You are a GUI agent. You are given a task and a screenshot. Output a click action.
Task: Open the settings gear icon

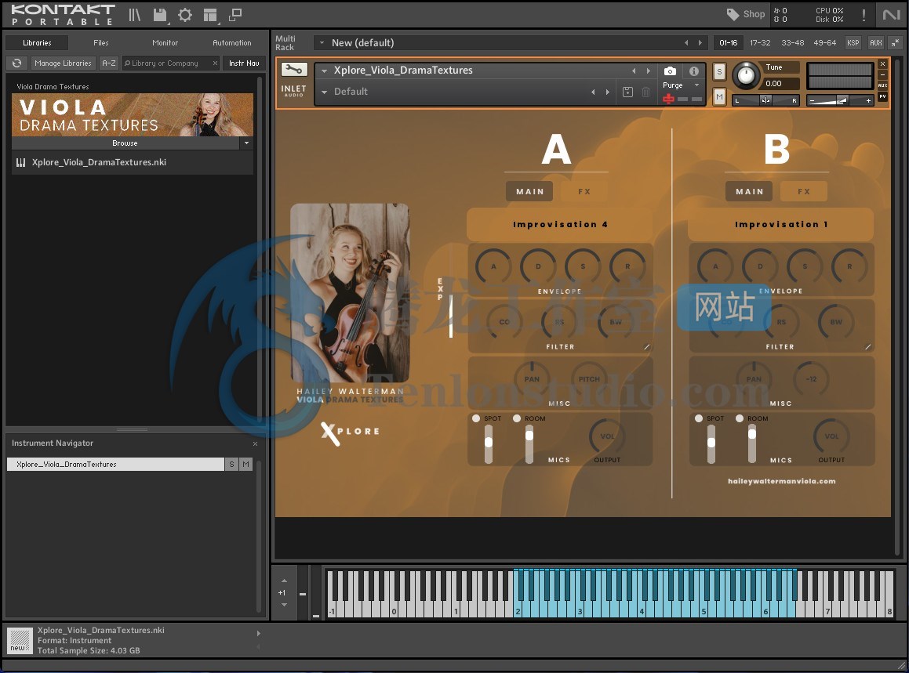pos(185,14)
